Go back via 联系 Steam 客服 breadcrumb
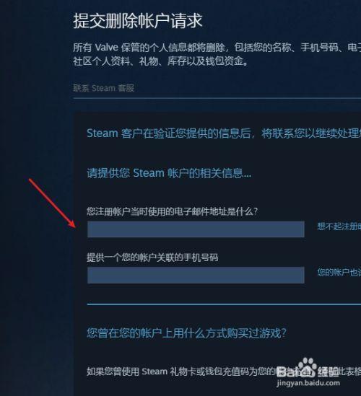 pos(104,88)
